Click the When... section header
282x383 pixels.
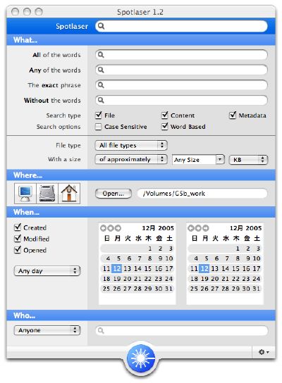[141, 212]
